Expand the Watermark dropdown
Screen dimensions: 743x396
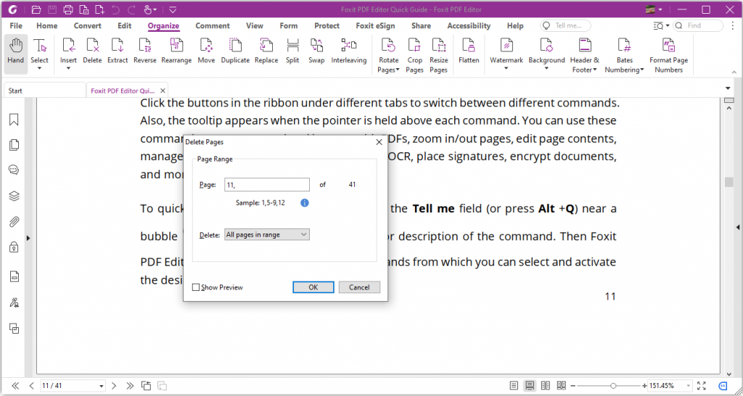coord(506,69)
